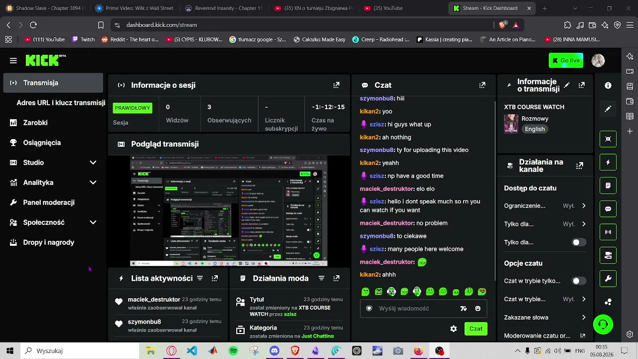Open Adres URL i klucz transmisji

pyautogui.click(x=61, y=103)
